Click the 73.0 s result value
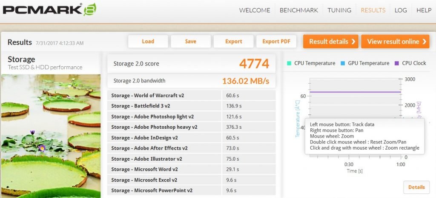This screenshot has width=436, height=198. [x=233, y=148]
